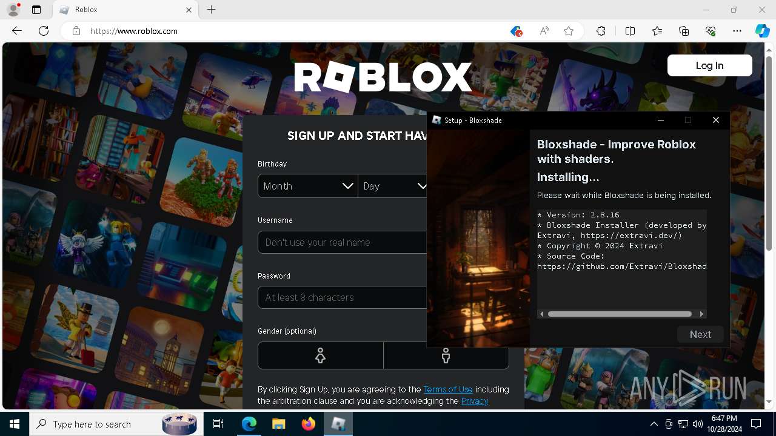The image size is (776, 436).
Task: Open the Favorites list icon
Action: click(657, 31)
